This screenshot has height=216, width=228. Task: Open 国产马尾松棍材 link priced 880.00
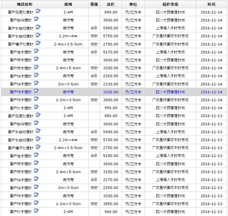pos(20,116)
